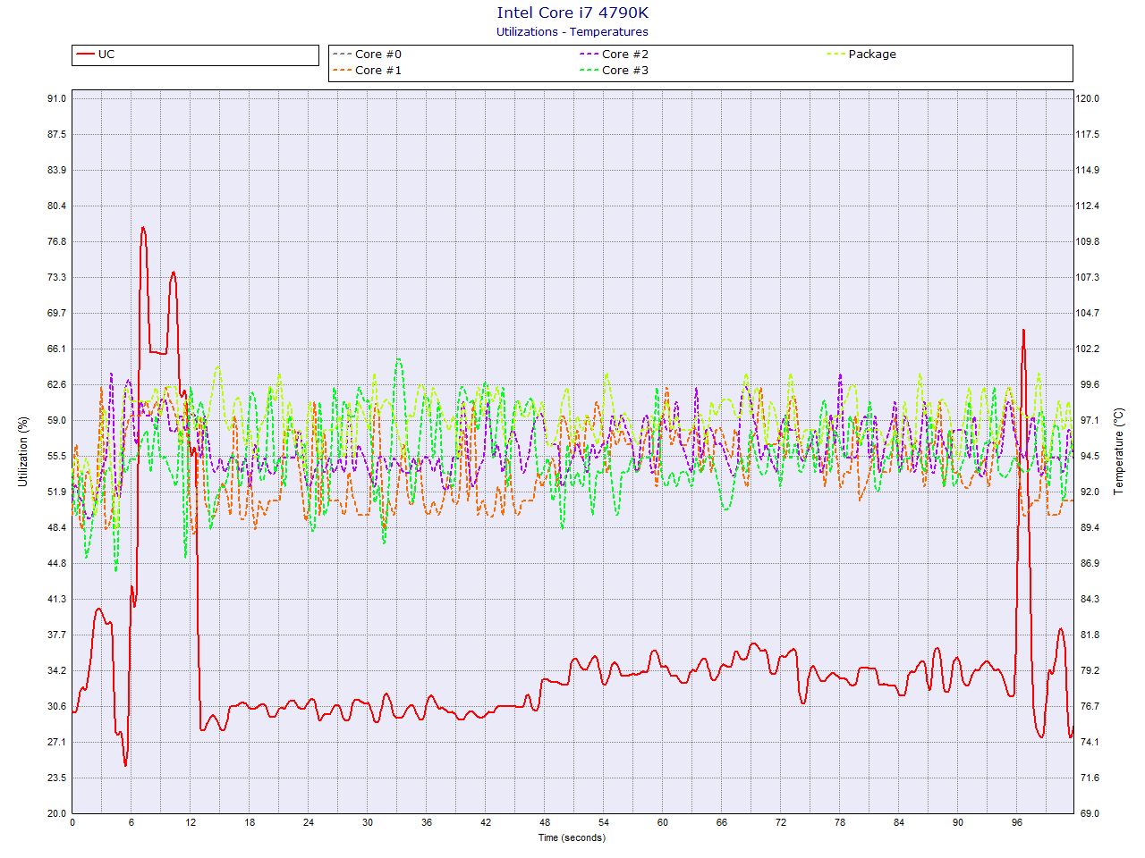Click the yellow Package legend line sample
This screenshot has height=858, width=1145.
[x=836, y=55]
